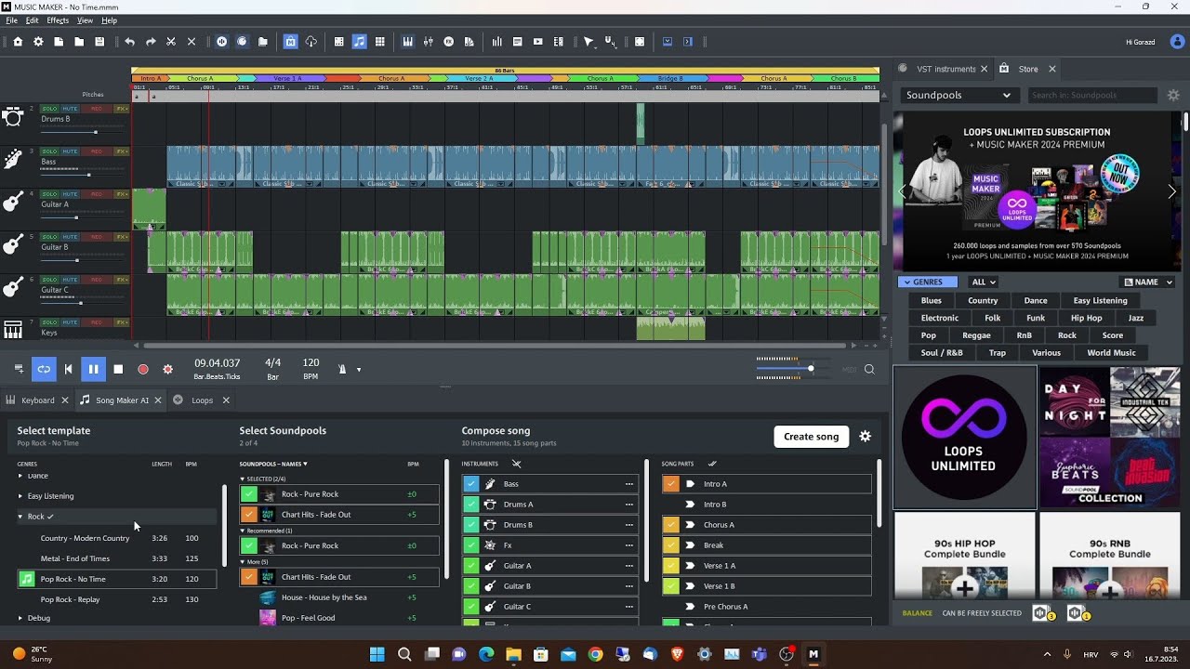The image size is (1190, 669).
Task: Open the metronome icon in transport bar
Action: click(x=342, y=369)
